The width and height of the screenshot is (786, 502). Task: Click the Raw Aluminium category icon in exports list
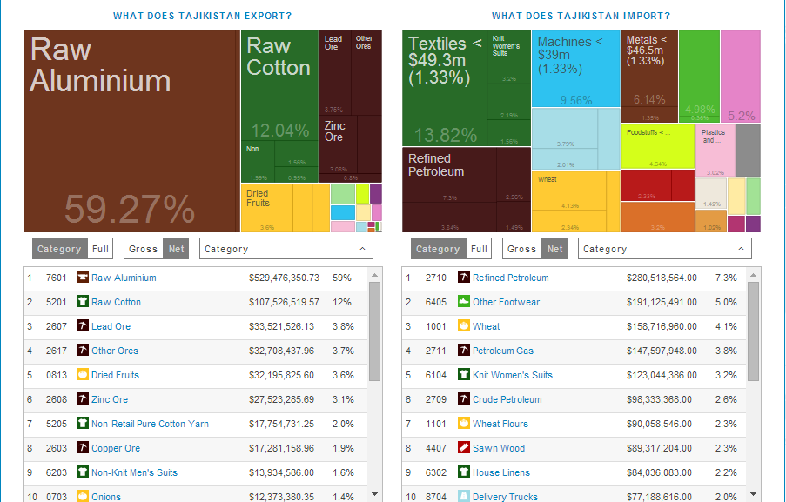[82, 278]
